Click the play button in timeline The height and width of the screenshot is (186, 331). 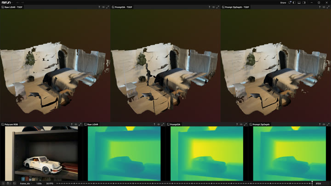coord(3,183)
